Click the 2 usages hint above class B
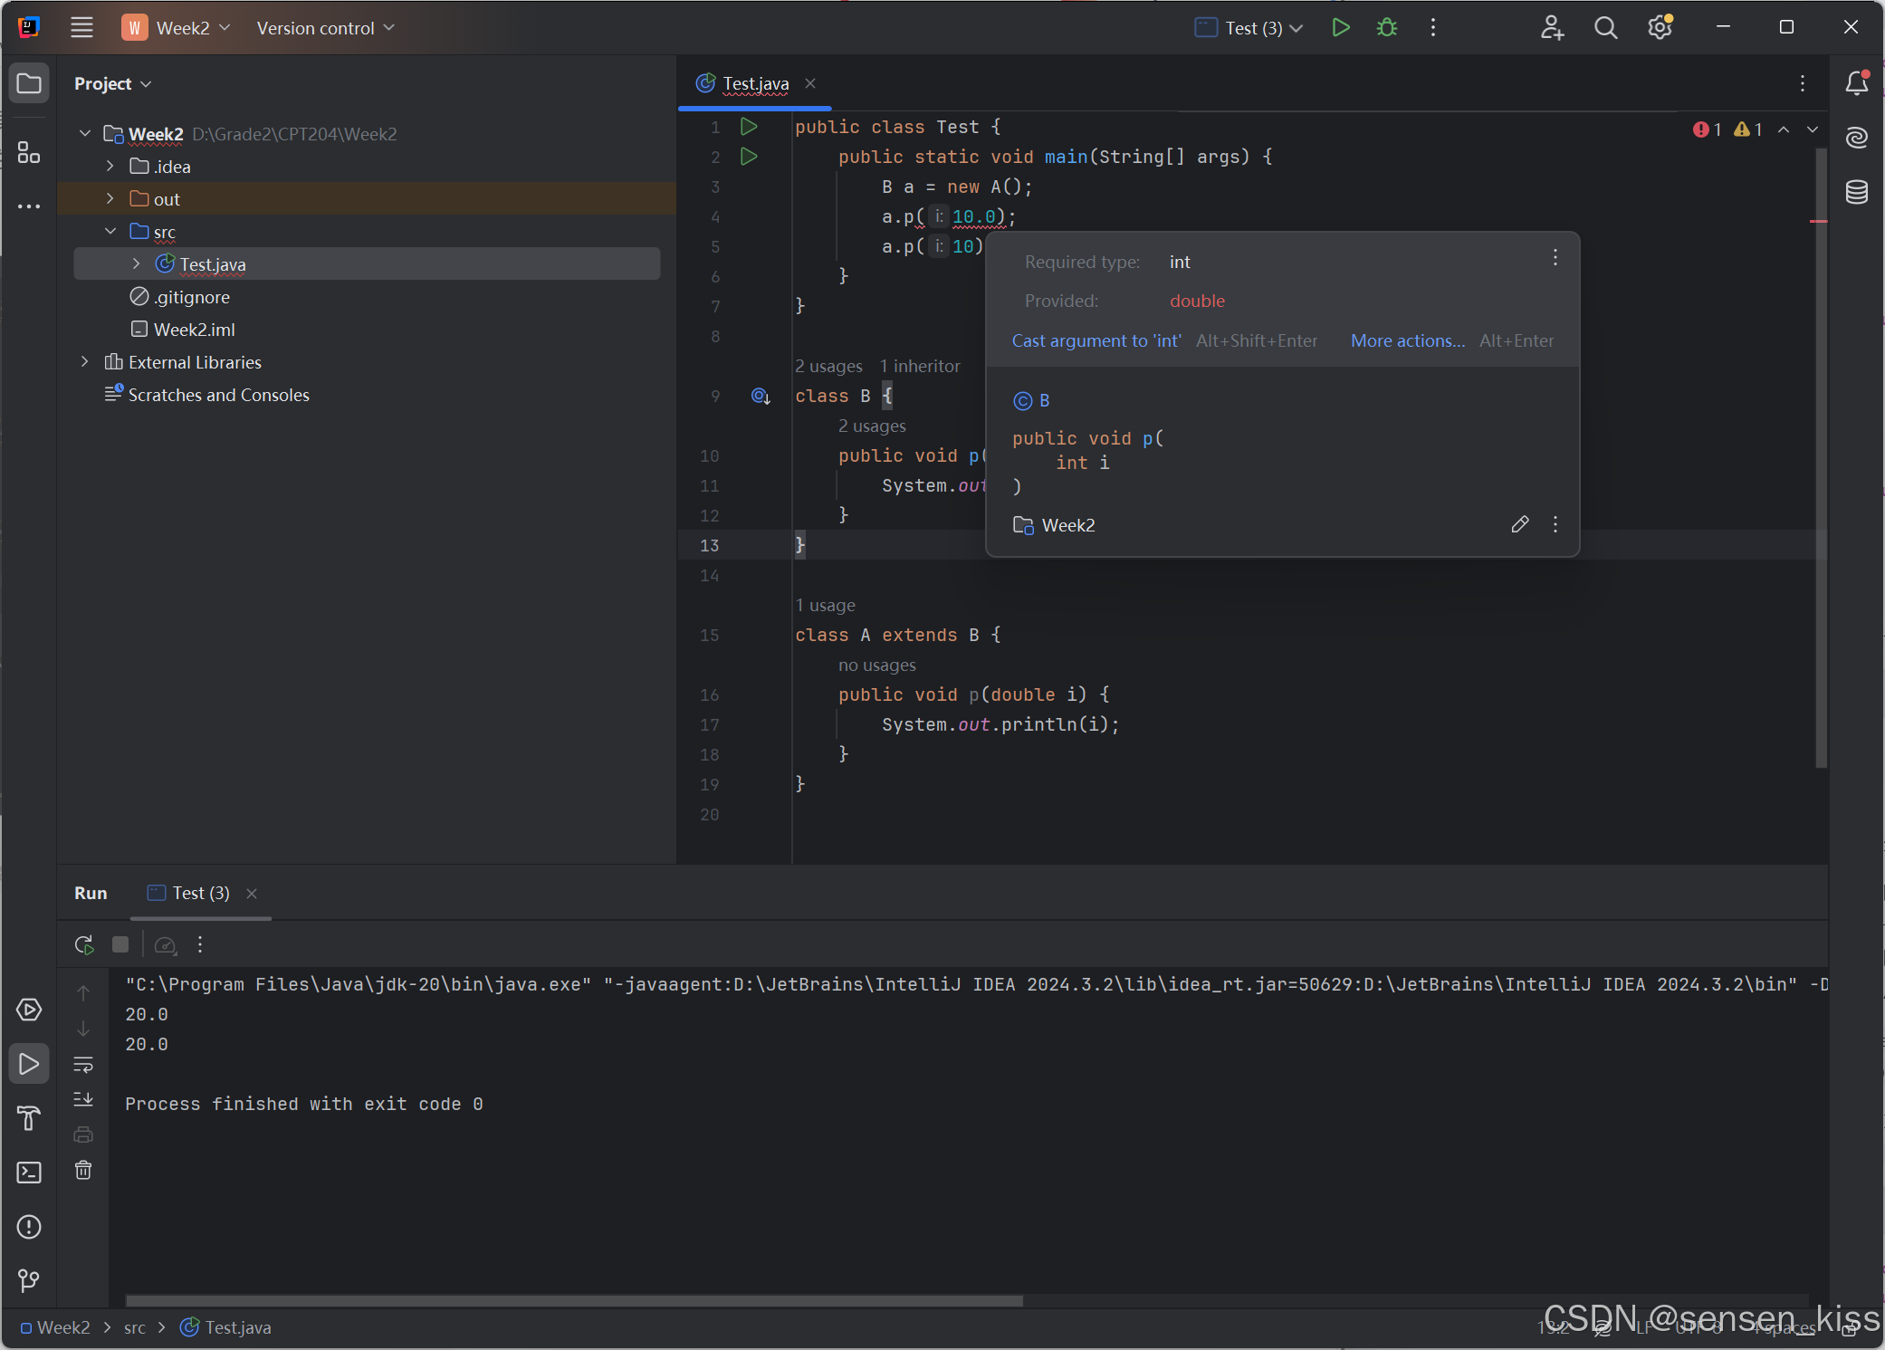The height and width of the screenshot is (1350, 1885). (x=828, y=366)
